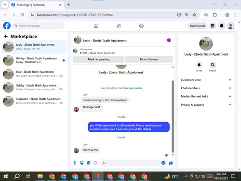
Task: Open taskbar volume speaker icon
Action: 203,176
